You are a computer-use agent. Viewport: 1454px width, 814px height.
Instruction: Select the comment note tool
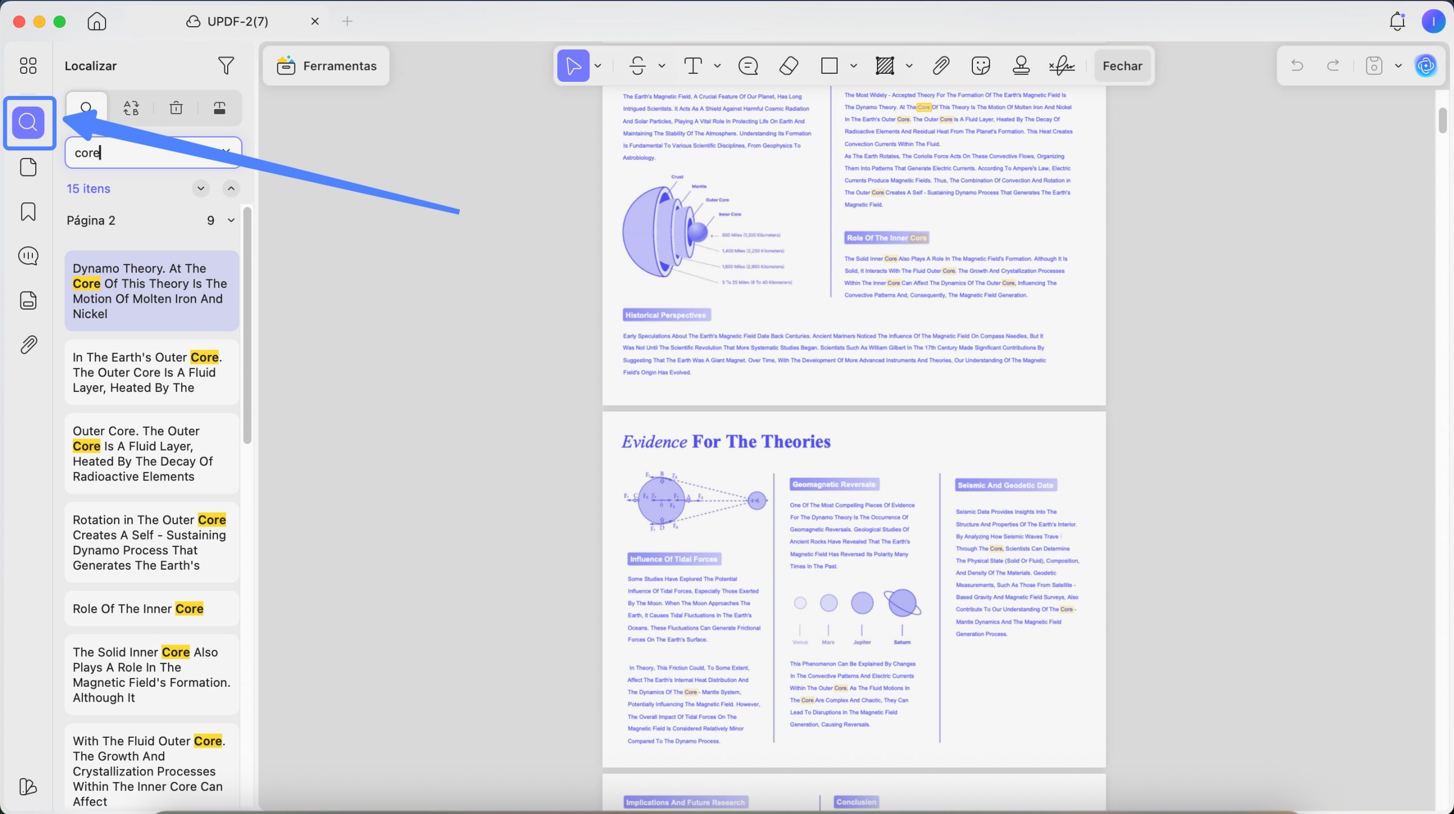click(x=748, y=66)
